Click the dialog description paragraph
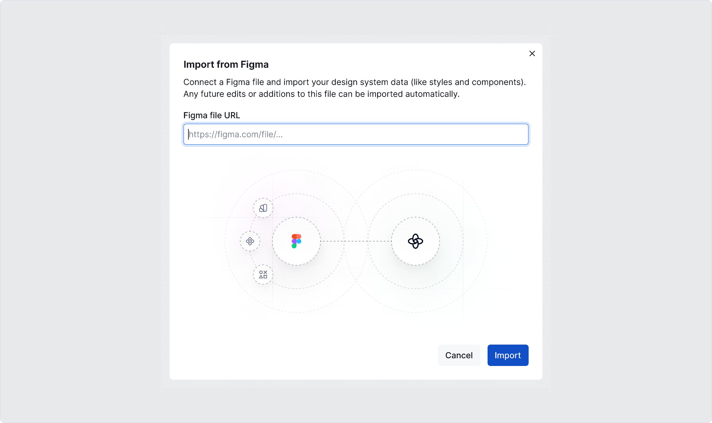 pyautogui.click(x=354, y=88)
